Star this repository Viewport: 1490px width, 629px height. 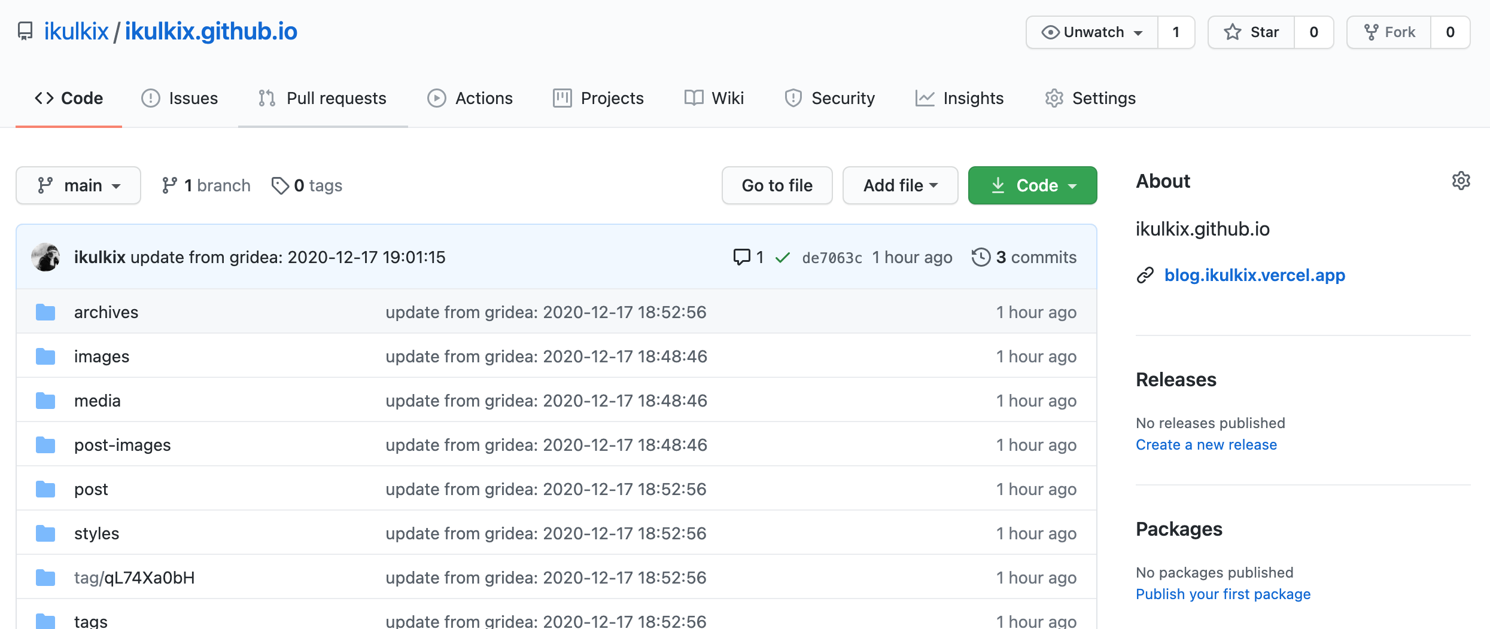point(1251,32)
